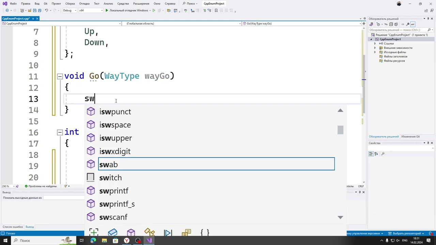The width and height of the screenshot is (436, 245).
Task: Click the categorized view icon in Properties panel
Action: [x=371, y=154]
